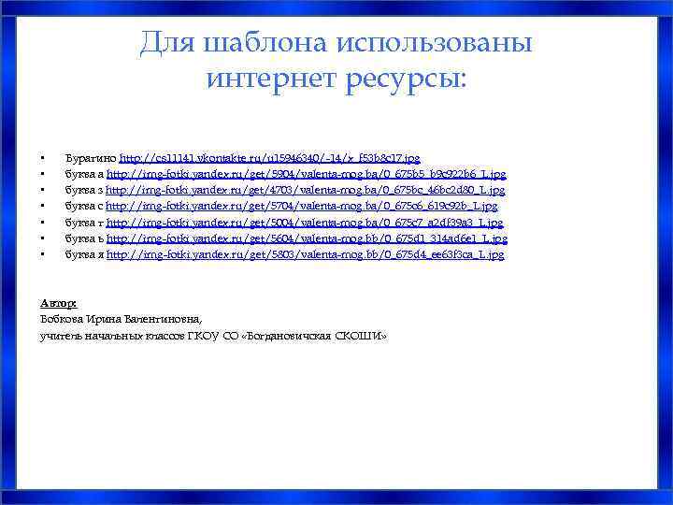Click the title line 'интернет ресурсы:'
This screenshot has width=673, height=505.
pyautogui.click(x=336, y=79)
